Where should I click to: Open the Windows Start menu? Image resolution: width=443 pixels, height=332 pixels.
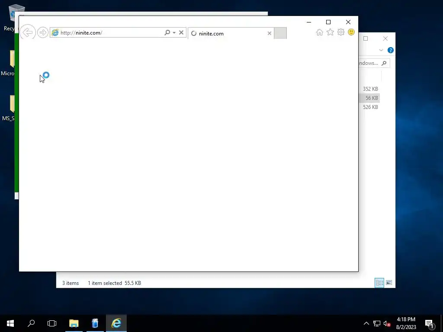[10, 323]
